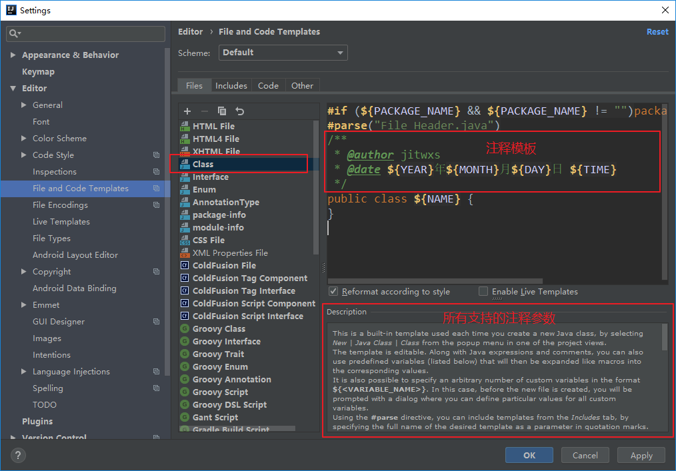Open the Other tab
Image resolution: width=676 pixels, height=471 pixels.
(302, 85)
